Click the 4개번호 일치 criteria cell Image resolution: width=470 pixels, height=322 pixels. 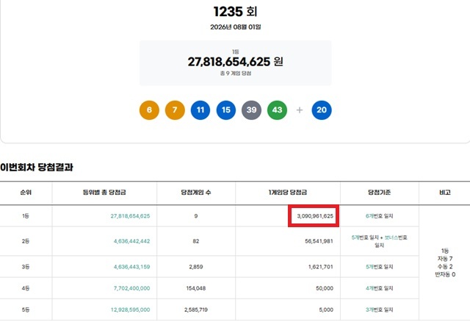point(380,288)
